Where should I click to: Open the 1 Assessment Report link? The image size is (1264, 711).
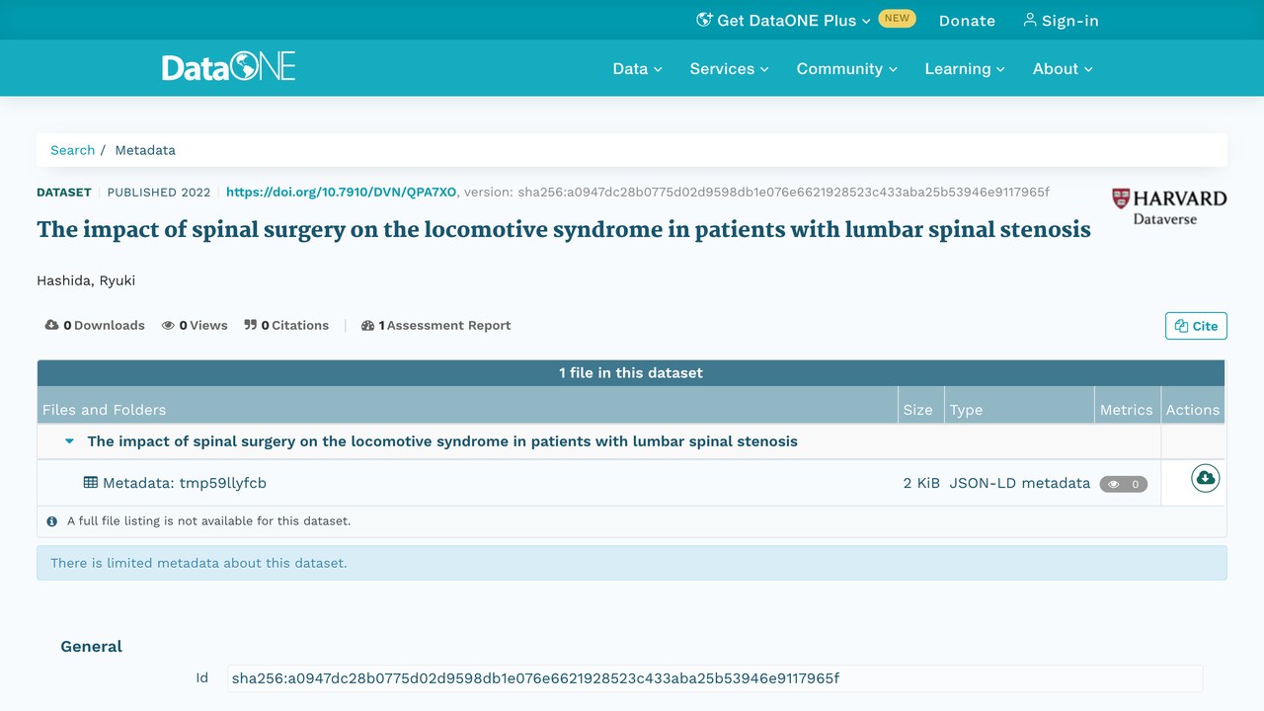[436, 325]
